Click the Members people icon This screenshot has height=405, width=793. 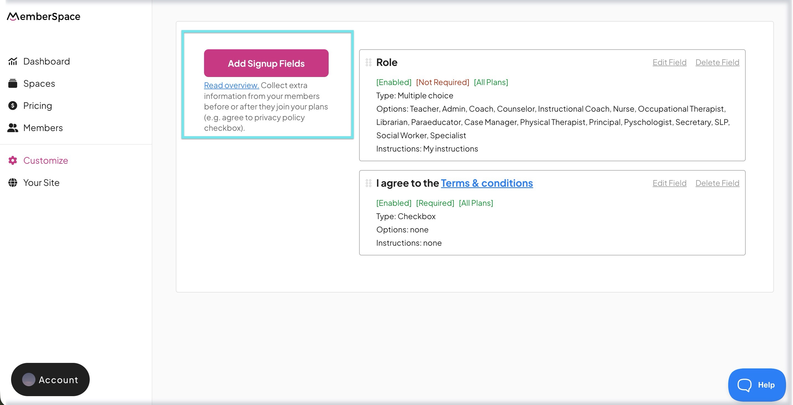13,128
